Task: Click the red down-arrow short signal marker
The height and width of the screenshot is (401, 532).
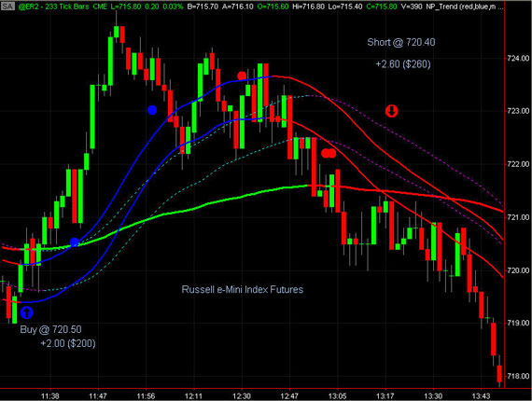Action: (391, 110)
